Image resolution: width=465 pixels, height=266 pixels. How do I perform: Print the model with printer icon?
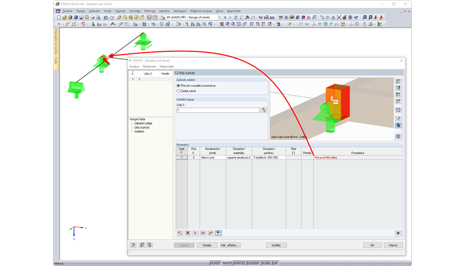coord(92,18)
